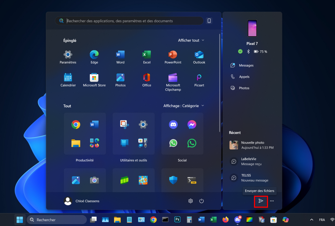Viewport: 335px width, 226px height.
Task: Open the pinned Microsoft Store app
Action: tap(94, 80)
